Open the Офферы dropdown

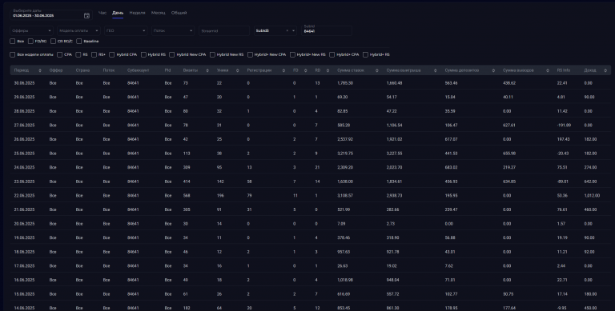31,30
